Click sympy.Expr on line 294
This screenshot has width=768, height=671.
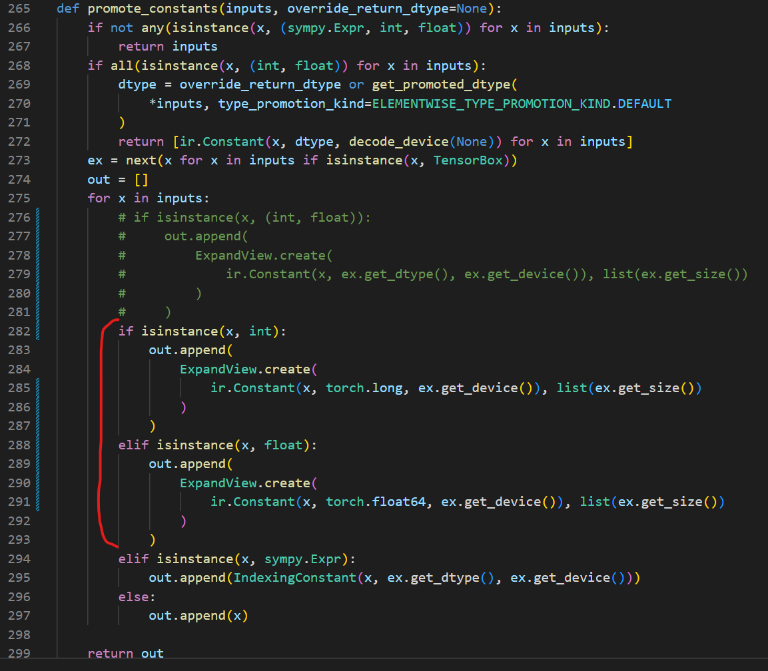[302, 559]
